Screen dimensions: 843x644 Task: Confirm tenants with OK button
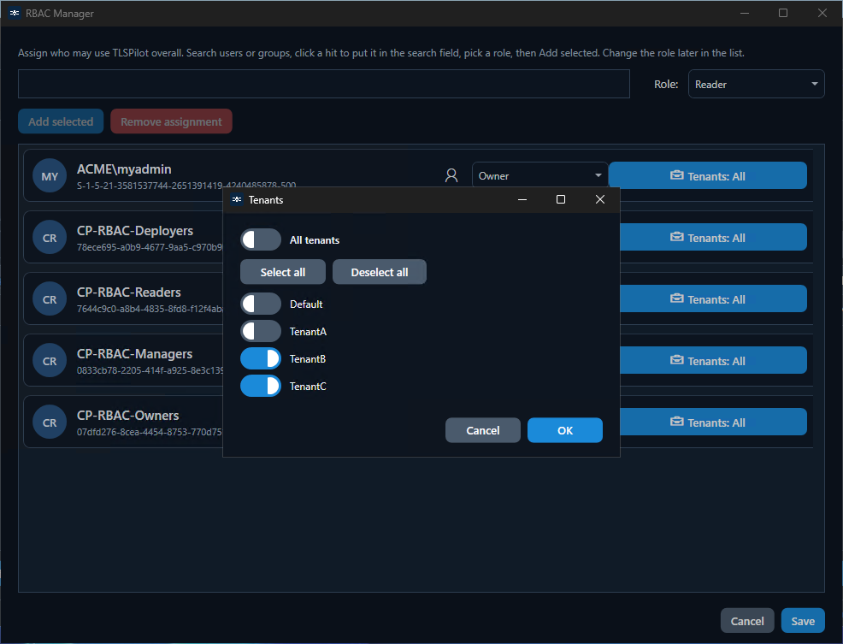[565, 430]
